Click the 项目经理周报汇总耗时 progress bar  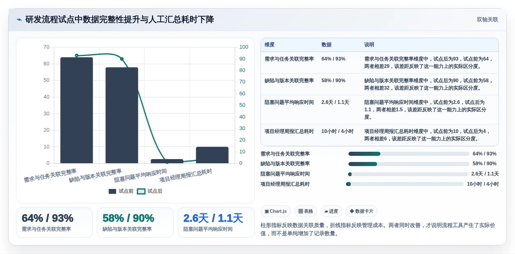[x=405, y=184]
